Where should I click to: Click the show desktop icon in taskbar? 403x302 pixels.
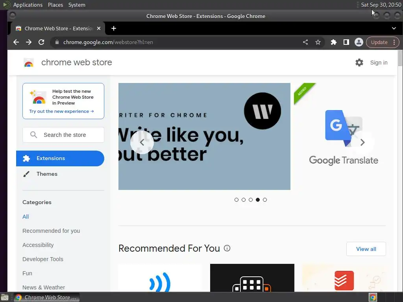pyautogui.click(x=5, y=297)
